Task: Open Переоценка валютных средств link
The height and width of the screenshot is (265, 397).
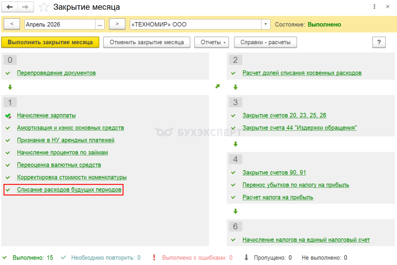Action: (59, 165)
